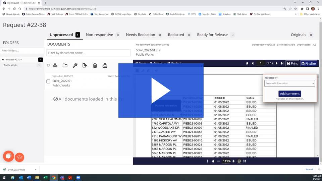Select the text cursor tool in viewer
The image size is (322, 181).
pyautogui.click(x=207, y=161)
